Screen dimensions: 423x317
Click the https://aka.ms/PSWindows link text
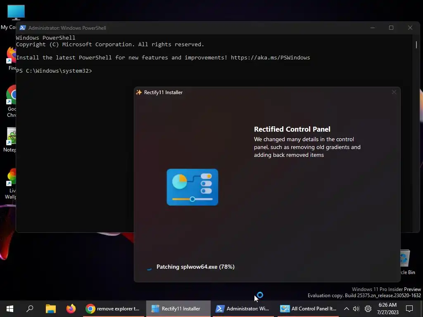tap(270, 57)
